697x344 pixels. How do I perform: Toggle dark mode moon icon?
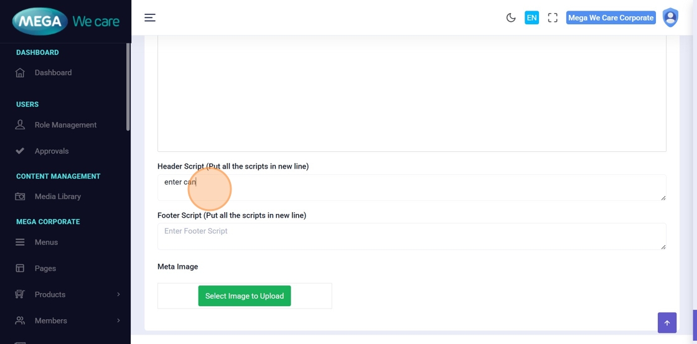coord(511,17)
